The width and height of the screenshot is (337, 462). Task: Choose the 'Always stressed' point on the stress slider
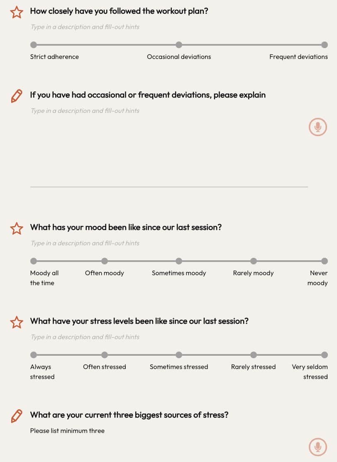[34, 355]
